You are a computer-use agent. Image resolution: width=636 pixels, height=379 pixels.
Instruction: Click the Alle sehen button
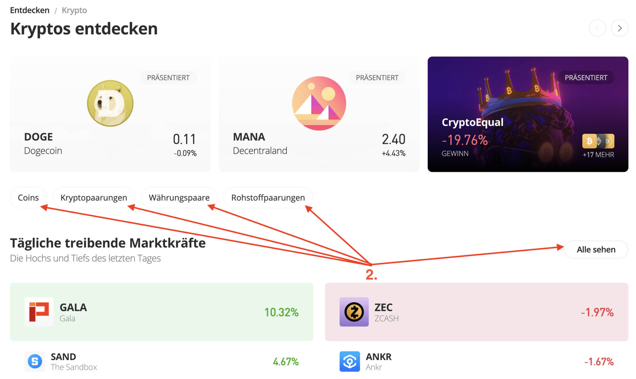point(596,249)
